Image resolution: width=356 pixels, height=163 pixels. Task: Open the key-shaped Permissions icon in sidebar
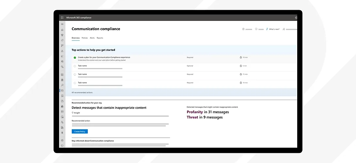tap(62, 67)
